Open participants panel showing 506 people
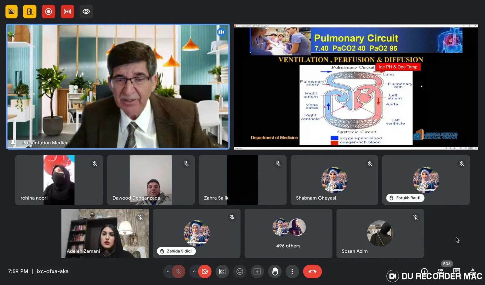 click(440, 270)
